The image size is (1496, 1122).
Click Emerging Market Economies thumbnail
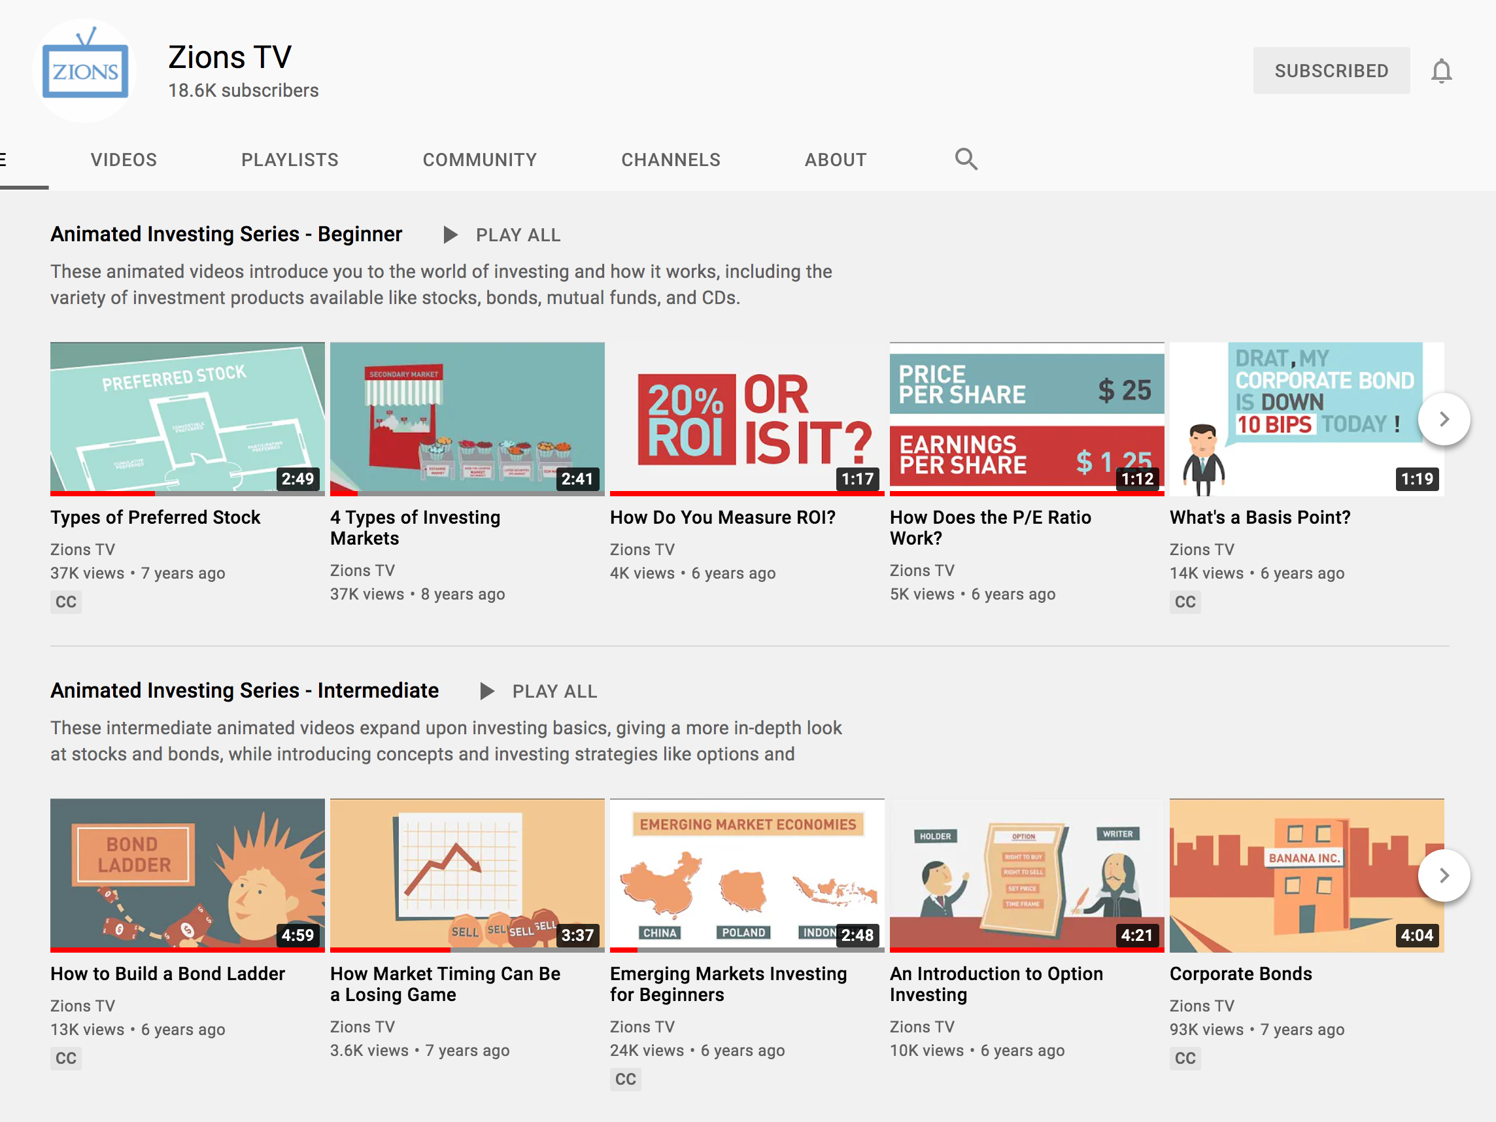coord(747,875)
